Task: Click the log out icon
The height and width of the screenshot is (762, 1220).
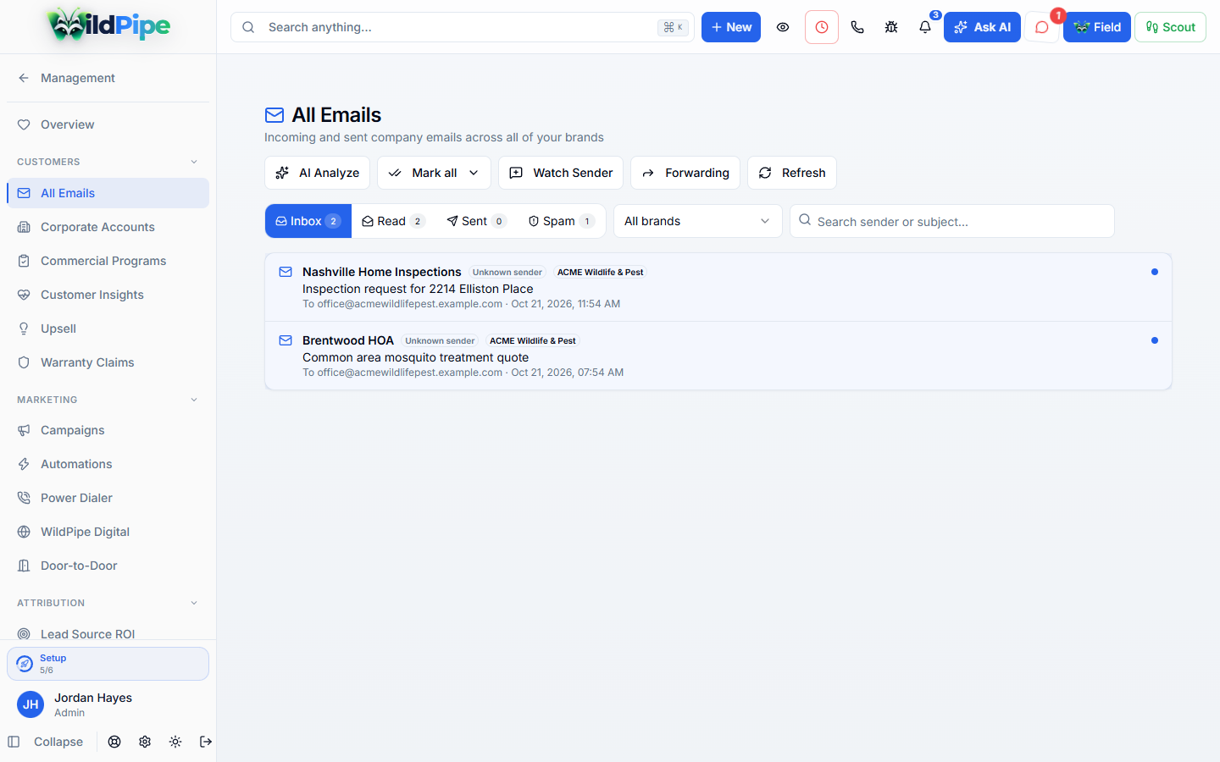Action: click(x=206, y=742)
